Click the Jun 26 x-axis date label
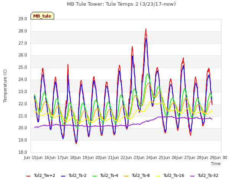This screenshot has height=183, width=244. (170, 157)
